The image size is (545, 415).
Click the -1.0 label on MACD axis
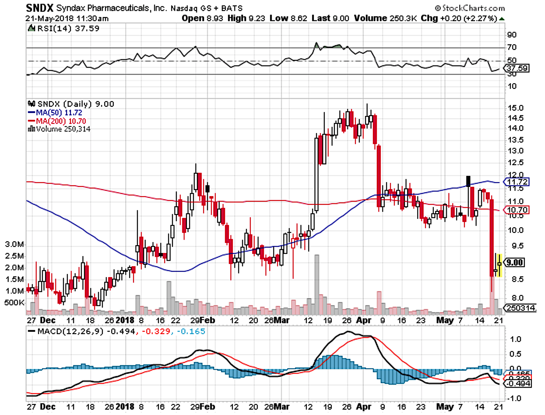click(x=514, y=398)
